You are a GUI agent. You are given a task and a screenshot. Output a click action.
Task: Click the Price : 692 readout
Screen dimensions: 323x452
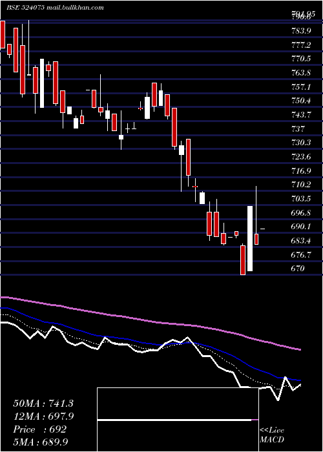coord(40,429)
